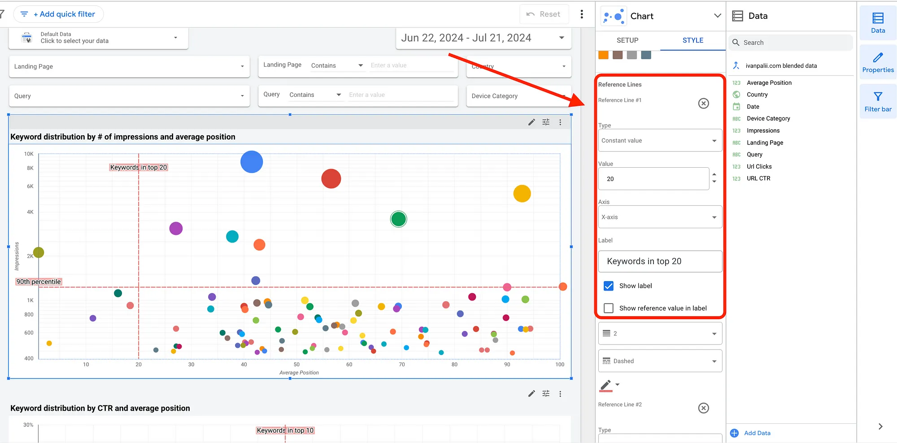The width and height of the screenshot is (897, 443).
Task: Select the Url Clicks field
Action: [x=759, y=167]
